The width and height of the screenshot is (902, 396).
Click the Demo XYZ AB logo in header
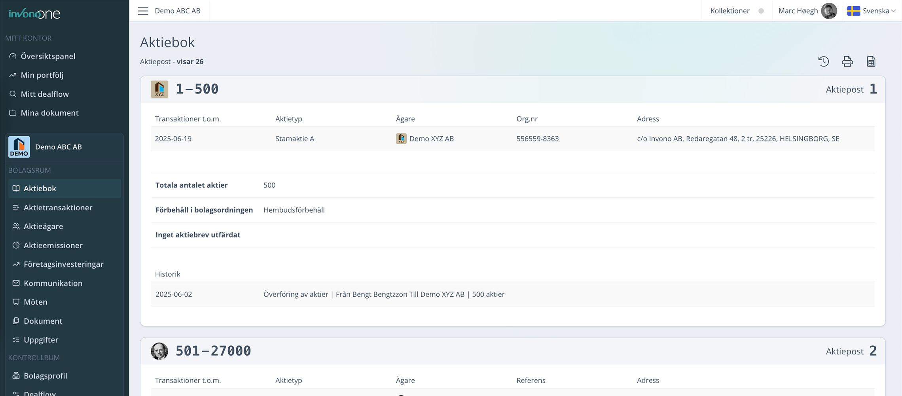[159, 89]
